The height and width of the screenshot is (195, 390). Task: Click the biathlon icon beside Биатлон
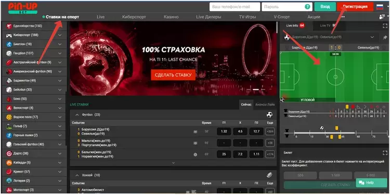coord(9,44)
